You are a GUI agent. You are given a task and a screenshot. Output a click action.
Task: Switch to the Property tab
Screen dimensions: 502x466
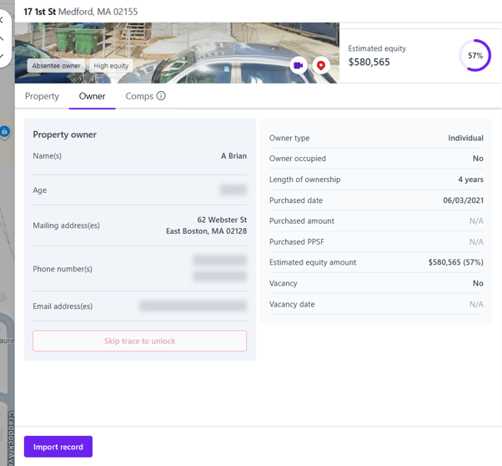[x=42, y=96]
